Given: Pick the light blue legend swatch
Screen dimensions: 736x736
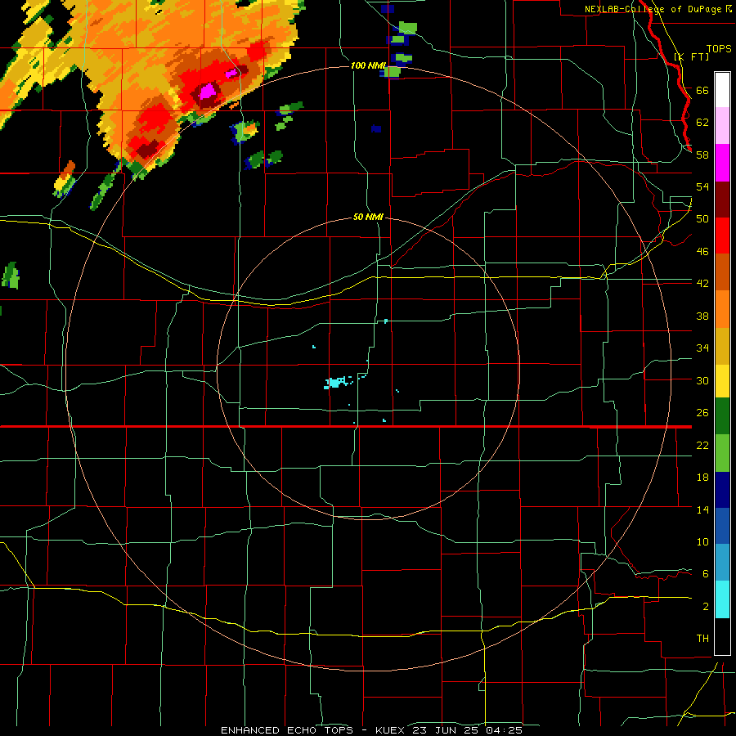Looking at the screenshot, I should click(722, 563).
